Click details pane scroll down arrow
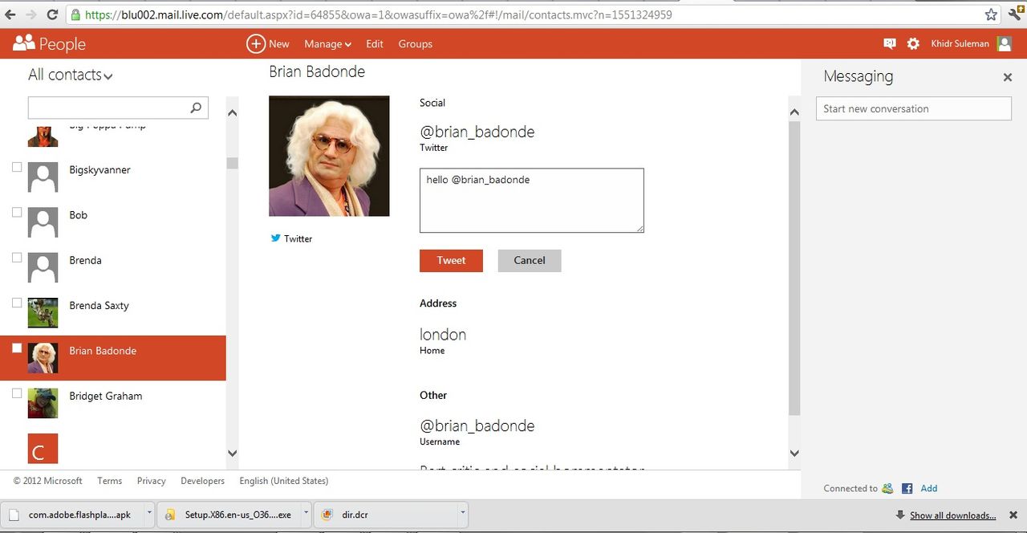 click(794, 454)
